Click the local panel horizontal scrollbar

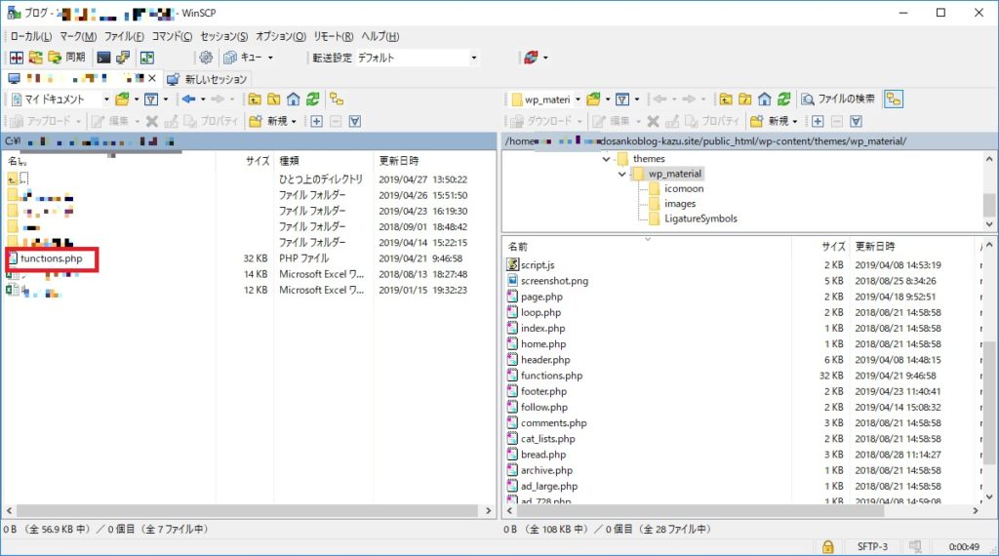pos(247,511)
